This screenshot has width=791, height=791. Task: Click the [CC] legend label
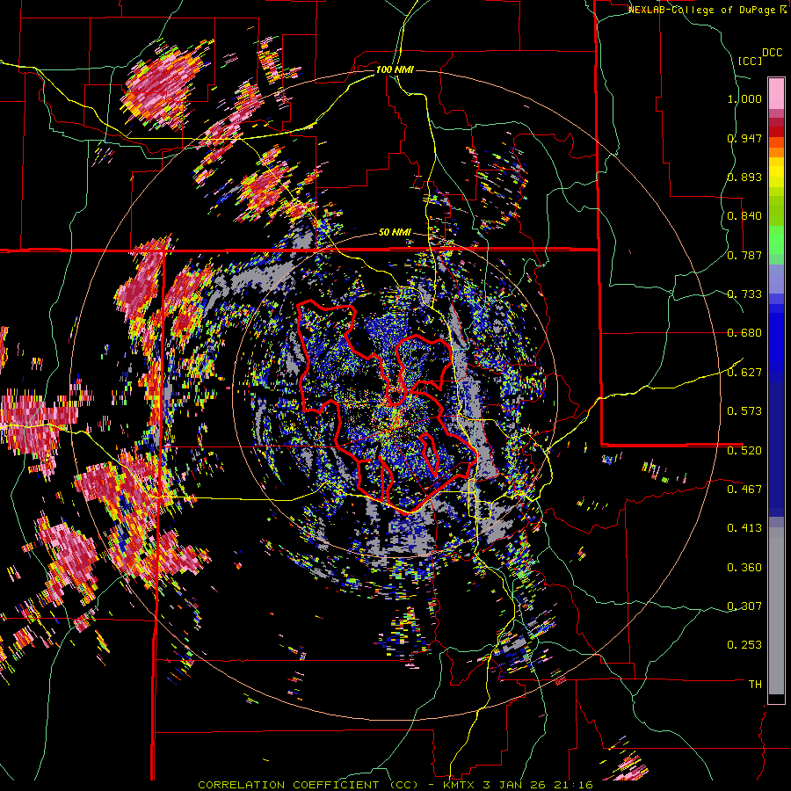(750, 61)
